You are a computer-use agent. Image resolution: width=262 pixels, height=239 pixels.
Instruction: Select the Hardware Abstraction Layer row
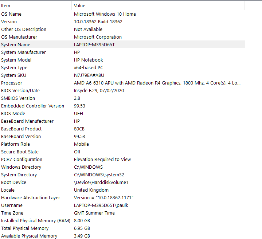(122, 197)
